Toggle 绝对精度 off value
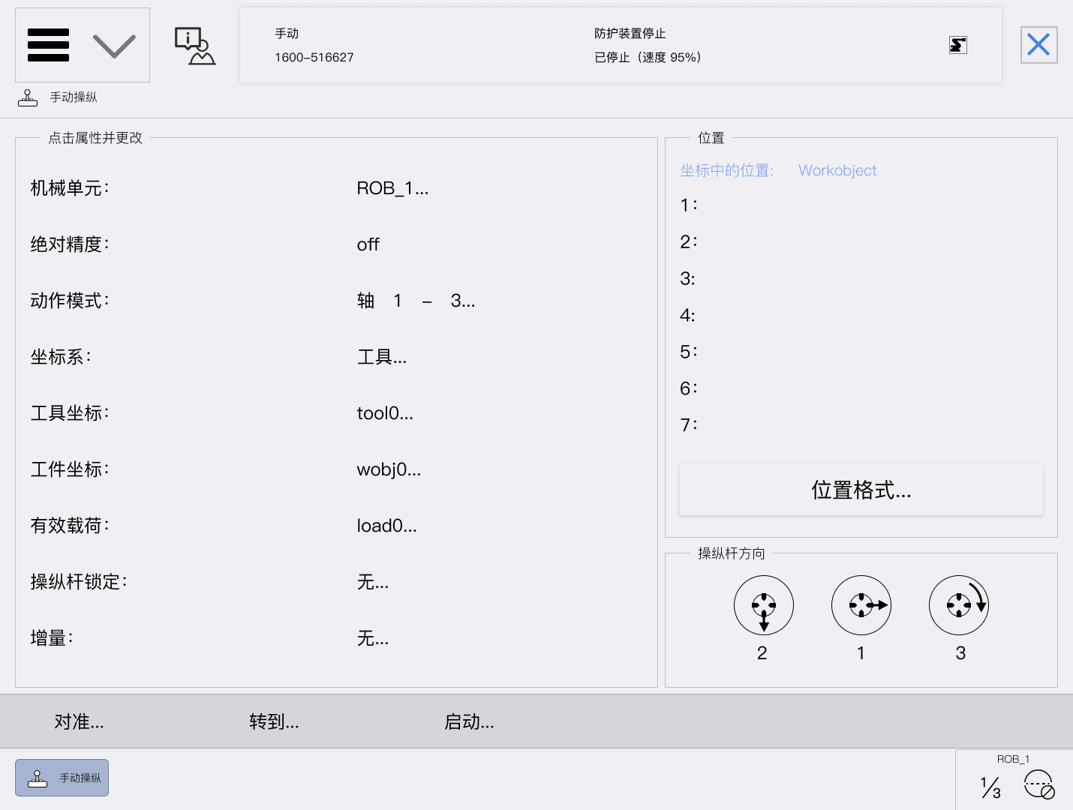 coord(368,244)
